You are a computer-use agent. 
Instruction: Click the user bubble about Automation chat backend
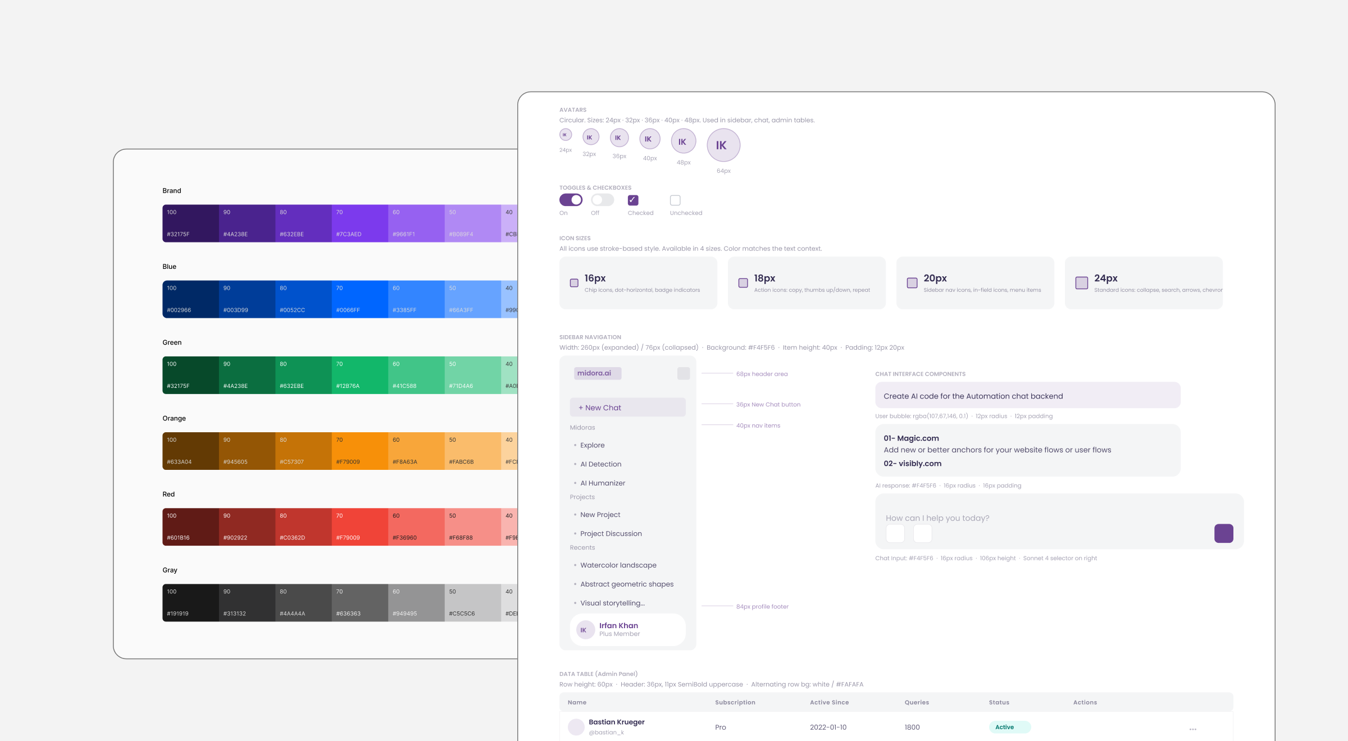pyautogui.click(x=1028, y=396)
